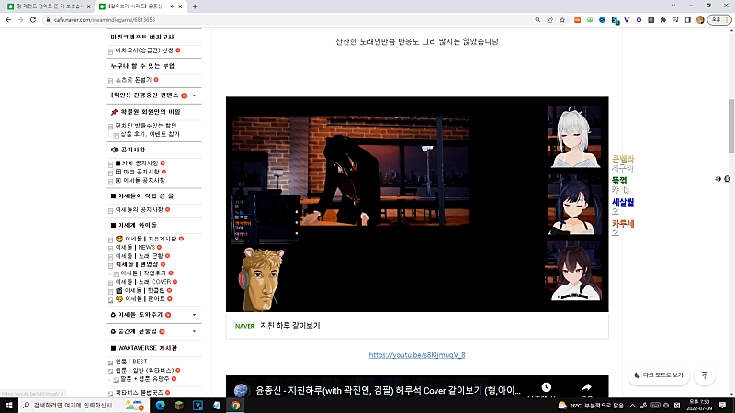Open the green extension icon
The width and height of the screenshot is (735, 413).
coord(590,20)
